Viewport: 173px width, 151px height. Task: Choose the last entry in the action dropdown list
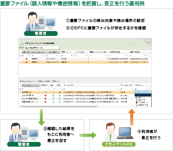pyautogui.click(x=143, y=105)
